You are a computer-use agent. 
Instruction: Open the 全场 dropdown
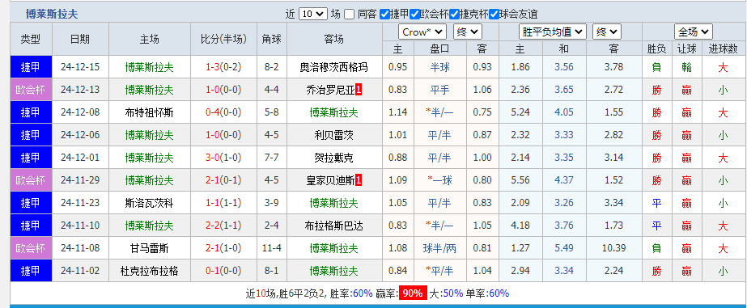point(693,32)
